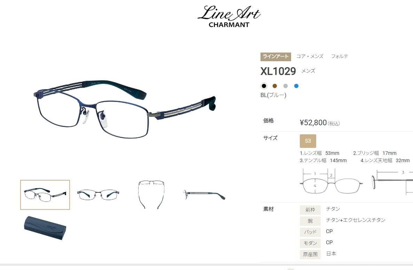Choose the silver gray color swatch

click(x=286, y=86)
